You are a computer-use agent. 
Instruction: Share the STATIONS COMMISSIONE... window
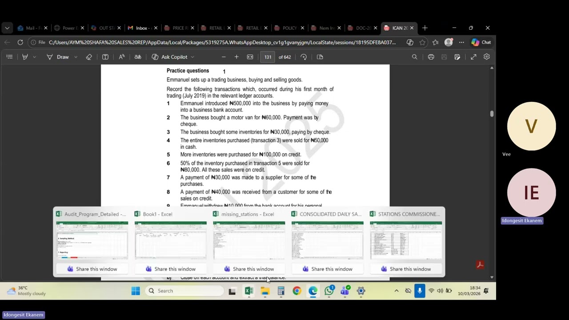pos(406,269)
